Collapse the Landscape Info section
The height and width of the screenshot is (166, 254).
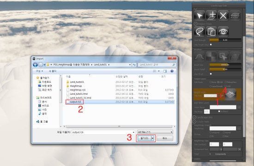click(x=194, y=117)
